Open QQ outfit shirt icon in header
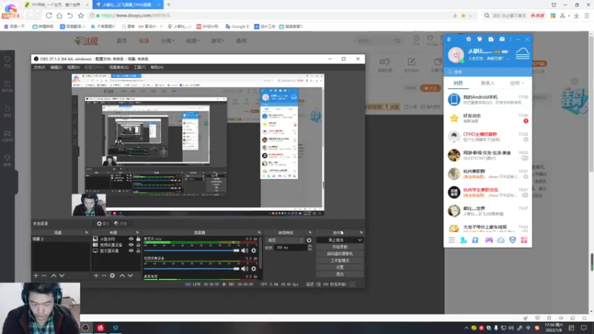Viewport: 594px width, 334px height. [x=480, y=39]
